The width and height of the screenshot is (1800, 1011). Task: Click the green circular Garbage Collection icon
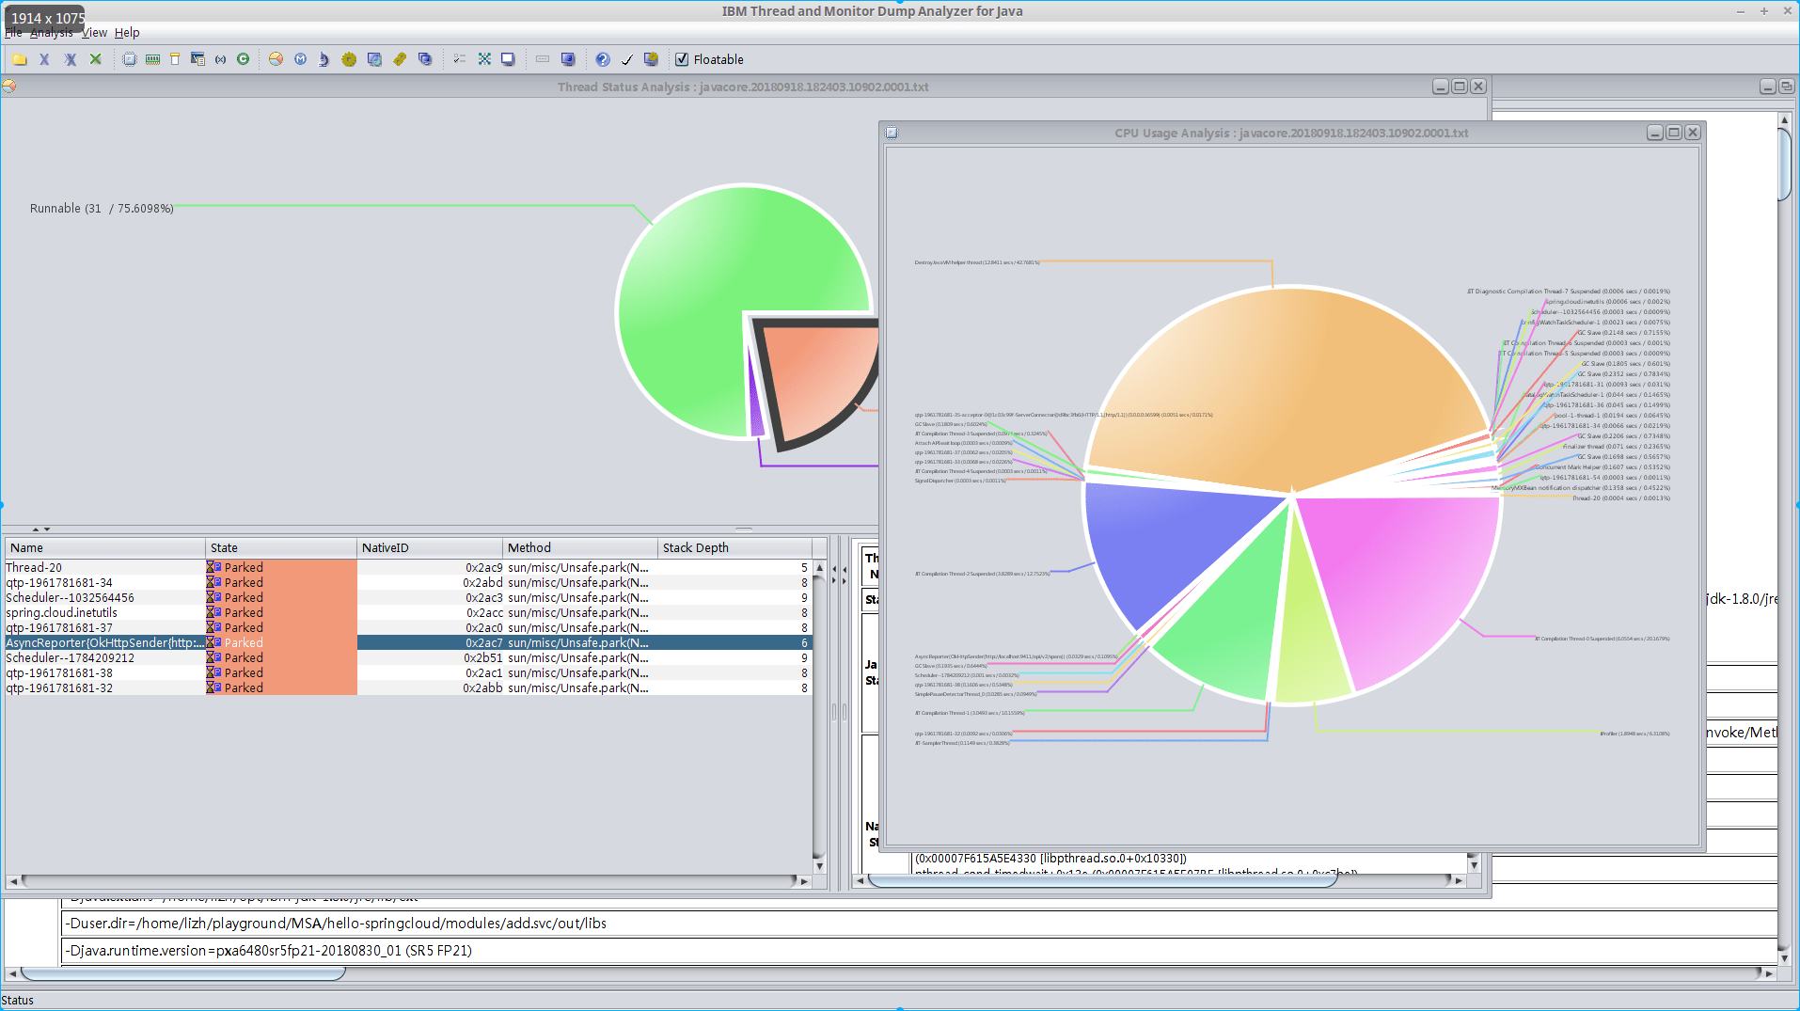click(x=244, y=59)
